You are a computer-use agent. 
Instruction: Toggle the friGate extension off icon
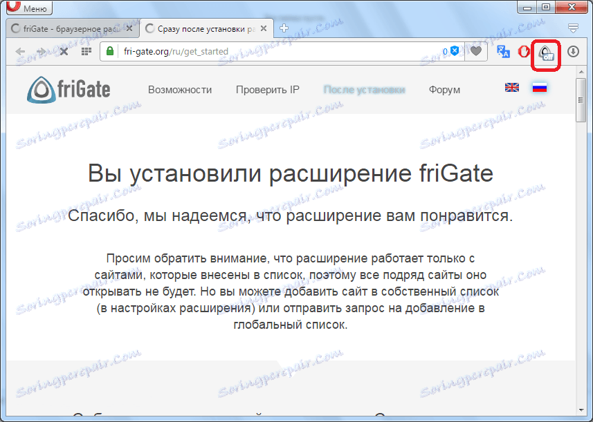coord(546,53)
